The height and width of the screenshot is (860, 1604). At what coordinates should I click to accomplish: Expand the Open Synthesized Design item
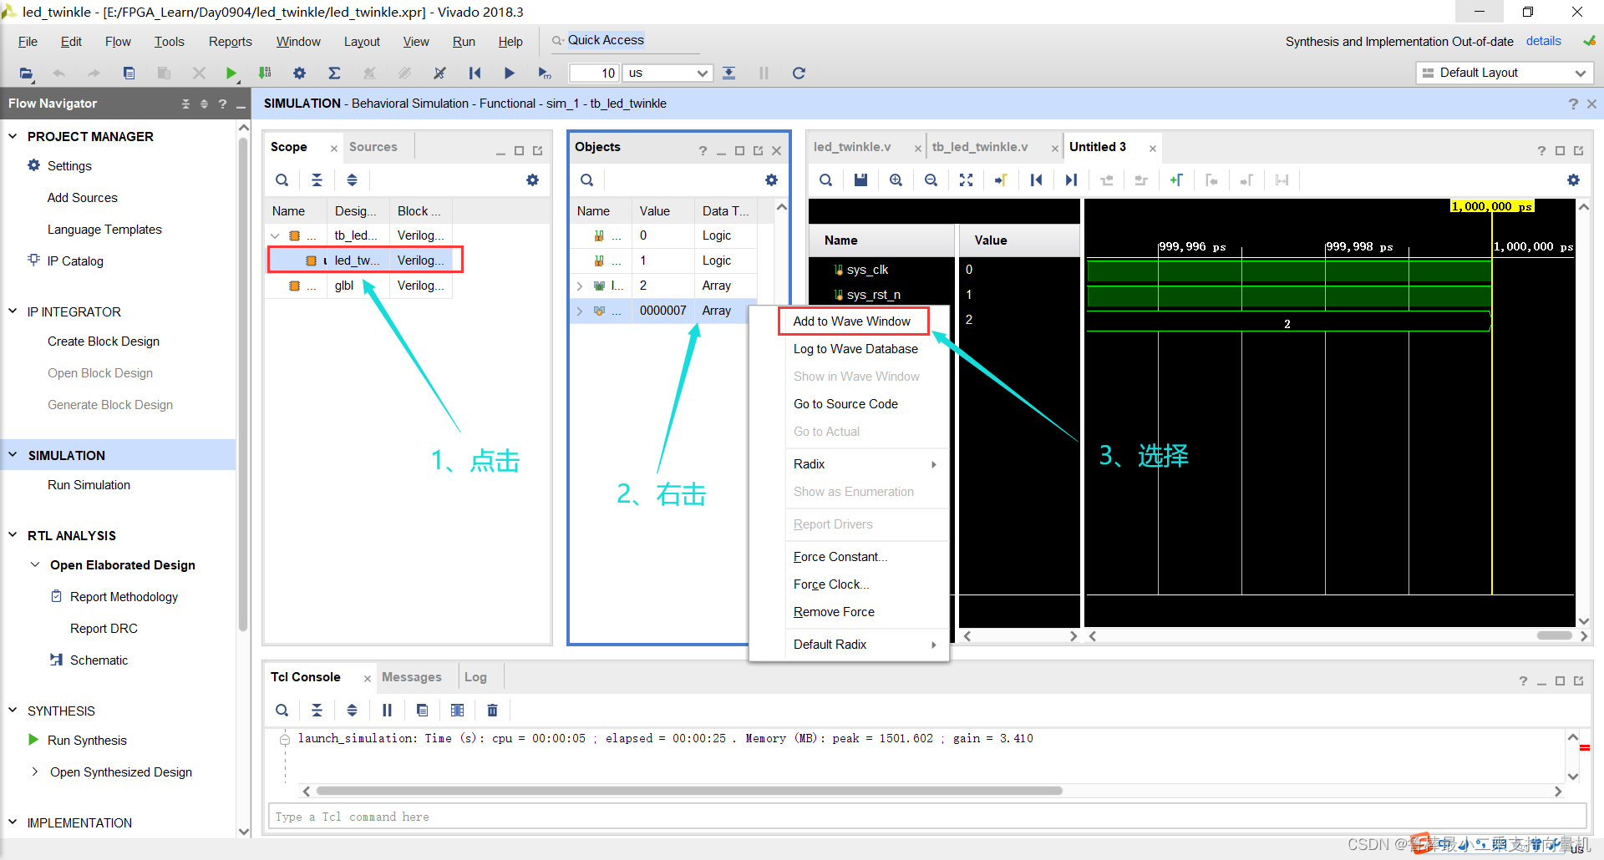(x=34, y=772)
